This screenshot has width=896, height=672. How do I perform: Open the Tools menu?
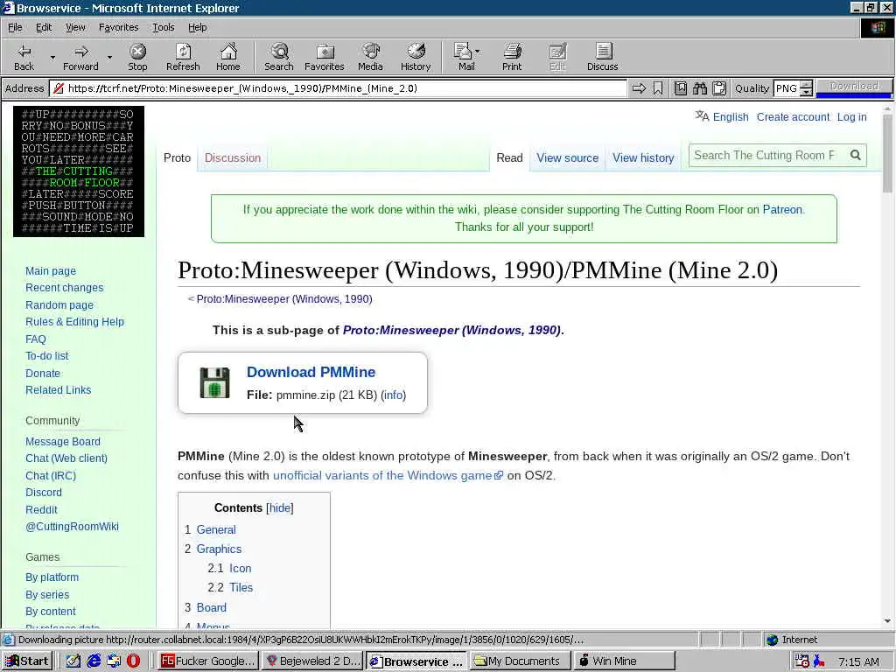point(163,27)
